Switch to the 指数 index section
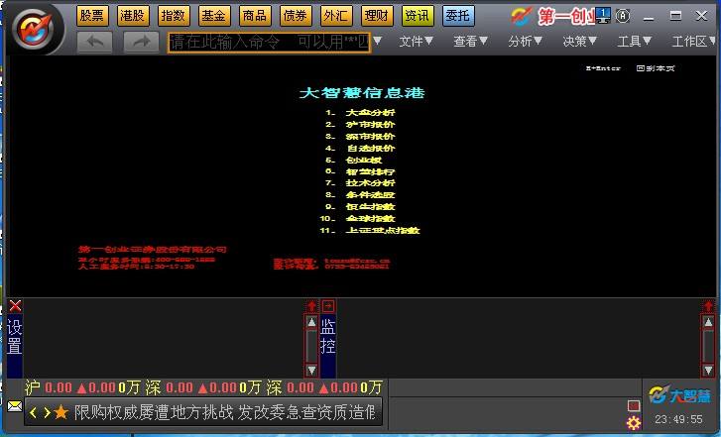 click(x=173, y=16)
